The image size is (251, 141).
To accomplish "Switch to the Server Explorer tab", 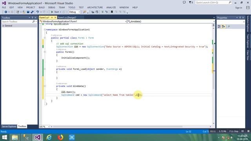I will click(9, 127).
